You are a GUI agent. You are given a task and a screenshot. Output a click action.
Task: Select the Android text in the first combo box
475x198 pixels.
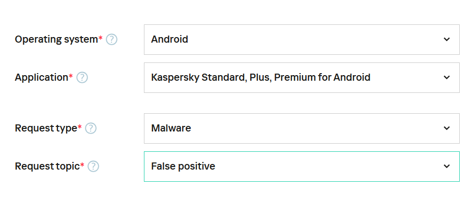[170, 40]
